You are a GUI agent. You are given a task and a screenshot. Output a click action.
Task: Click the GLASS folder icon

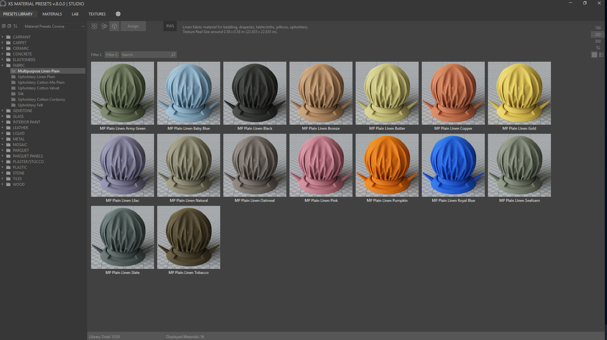click(9, 116)
